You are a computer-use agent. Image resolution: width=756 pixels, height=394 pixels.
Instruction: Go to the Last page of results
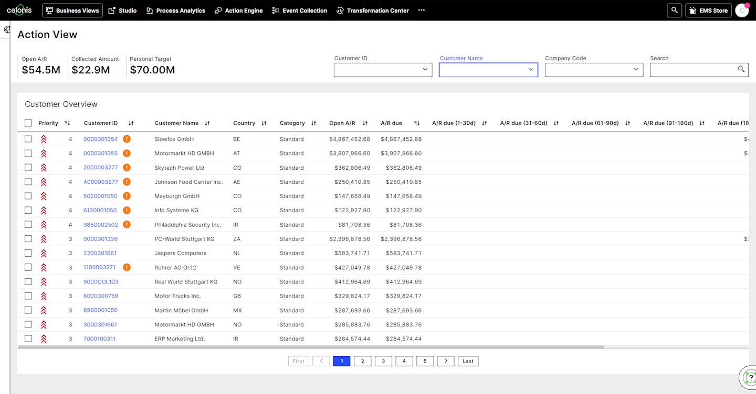pyautogui.click(x=468, y=360)
